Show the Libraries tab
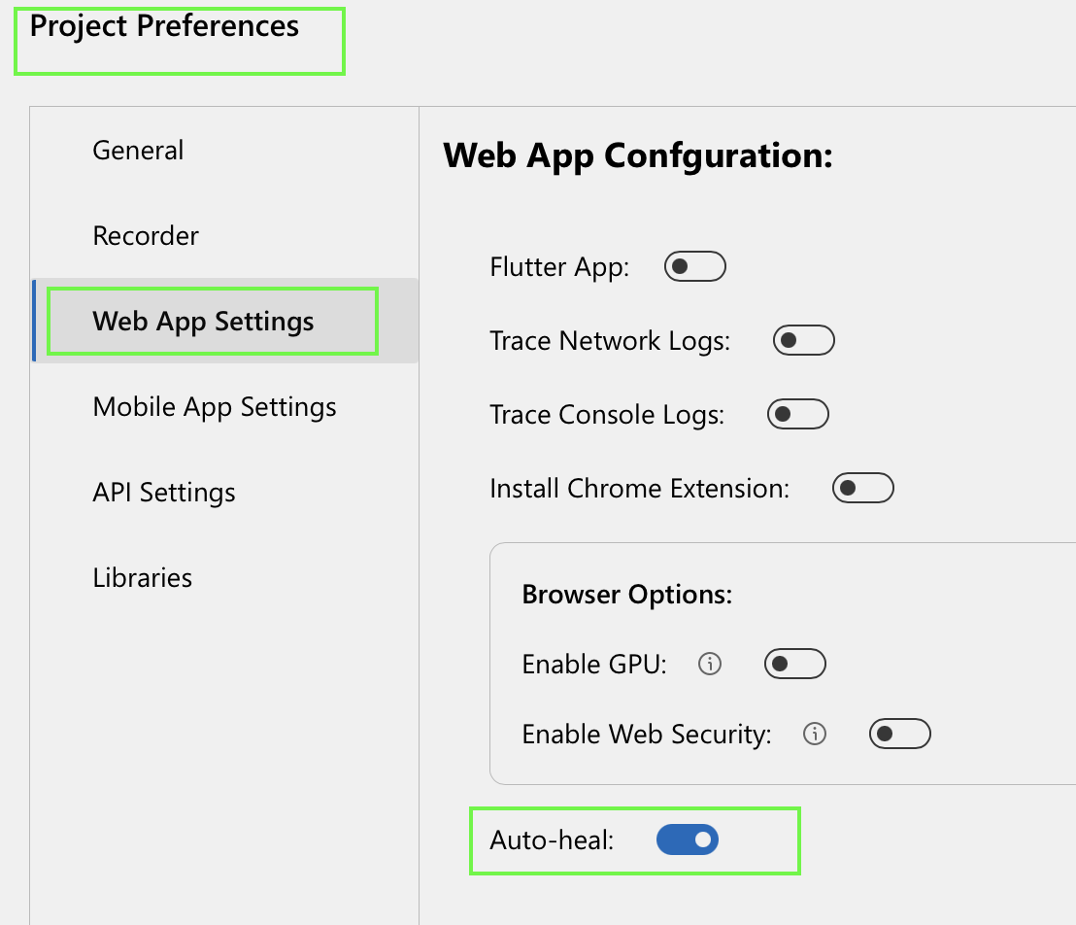 coord(143,578)
